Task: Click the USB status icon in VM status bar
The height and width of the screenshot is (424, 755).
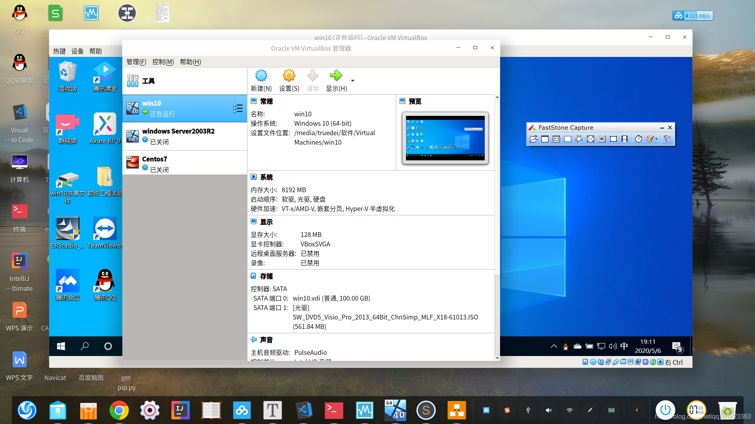Action: (x=616, y=362)
